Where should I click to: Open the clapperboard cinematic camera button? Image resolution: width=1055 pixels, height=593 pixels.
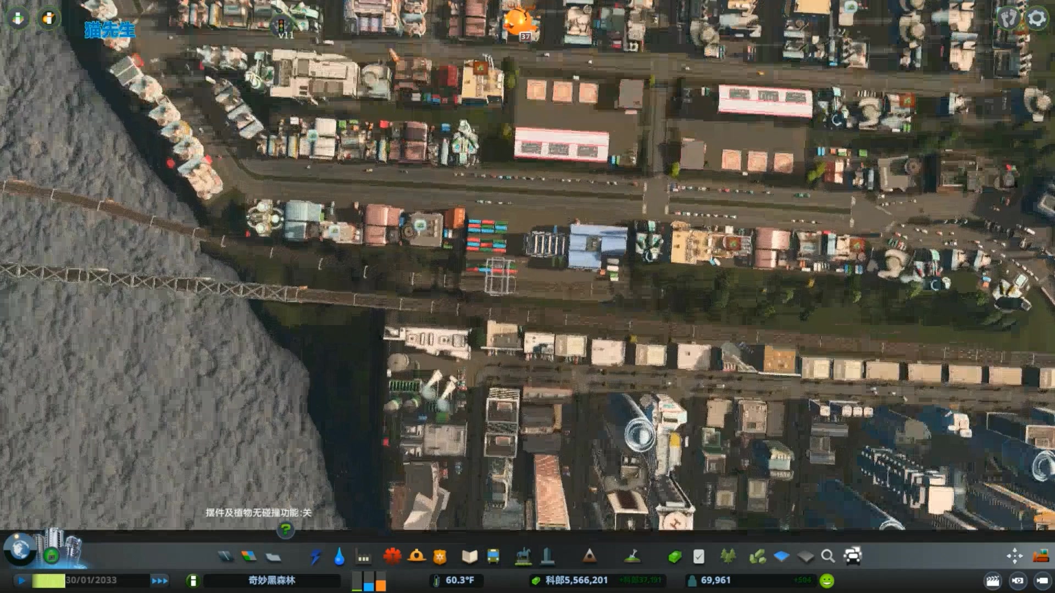click(993, 580)
